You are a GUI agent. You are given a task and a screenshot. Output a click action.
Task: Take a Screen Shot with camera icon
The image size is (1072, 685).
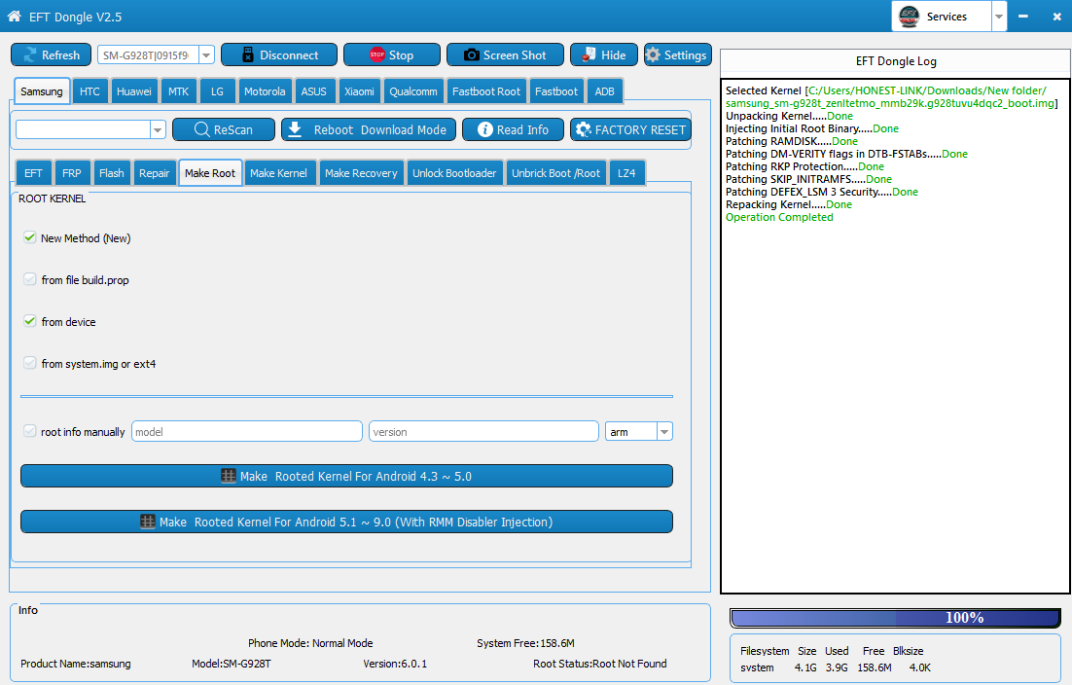471,55
